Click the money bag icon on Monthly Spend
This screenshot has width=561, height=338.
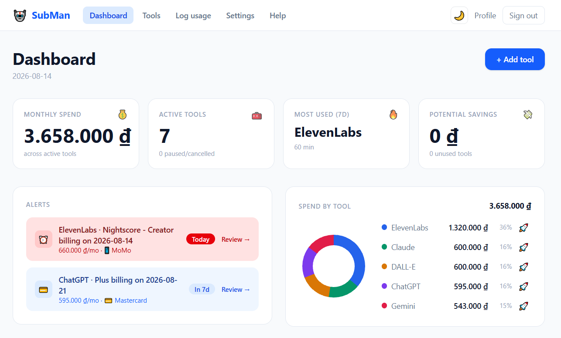[123, 115]
